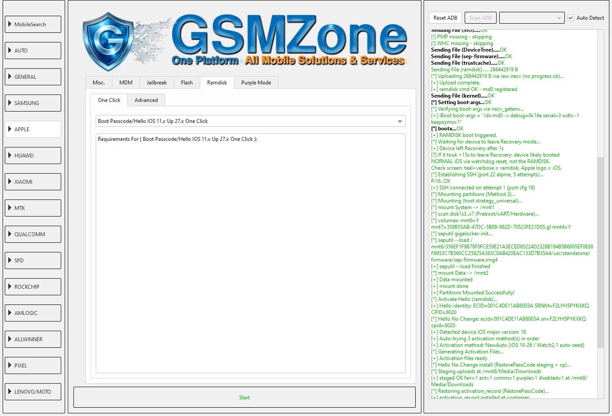Select the Ramdisk tab

coord(217,82)
